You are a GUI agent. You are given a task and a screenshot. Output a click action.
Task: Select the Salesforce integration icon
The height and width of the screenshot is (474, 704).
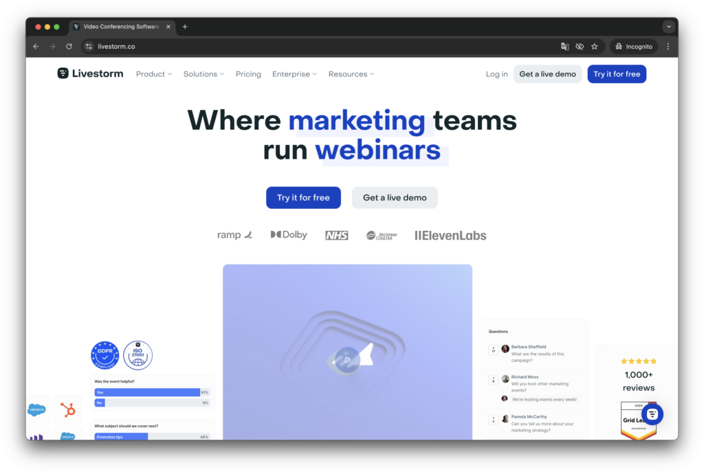click(x=37, y=409)
